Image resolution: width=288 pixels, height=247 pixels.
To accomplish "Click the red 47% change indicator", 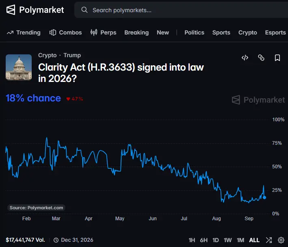I will point(75,99).
